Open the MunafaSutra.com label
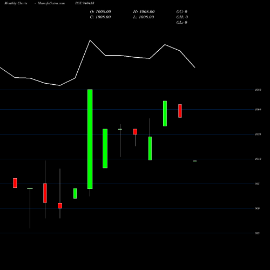The width and height of the screenshot is (270, 270). click(x=51, y=3)
